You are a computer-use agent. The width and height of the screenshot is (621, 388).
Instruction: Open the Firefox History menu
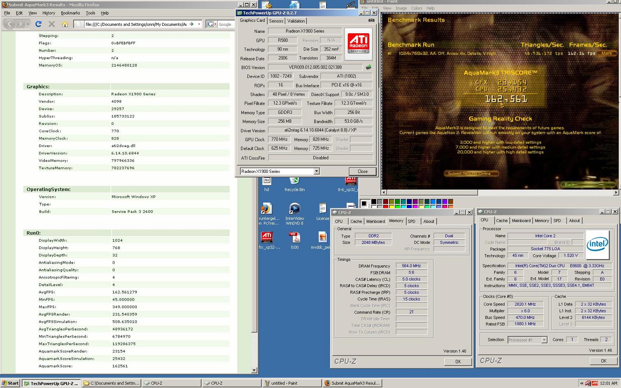pyautogui.click(x=48, y=13)
